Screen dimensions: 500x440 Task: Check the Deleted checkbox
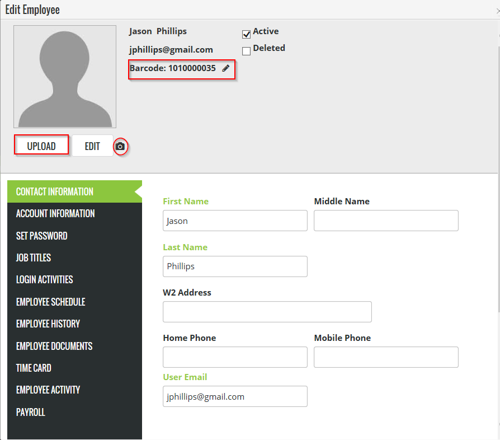click(x=246, y=52)
